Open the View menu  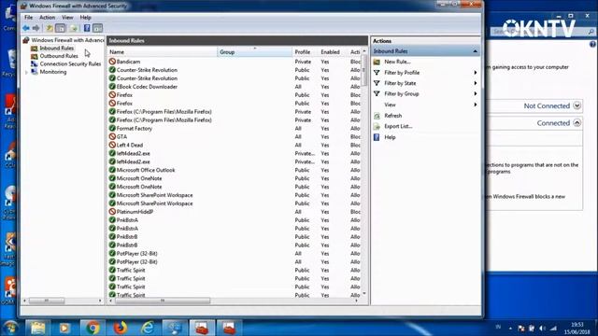67,18
